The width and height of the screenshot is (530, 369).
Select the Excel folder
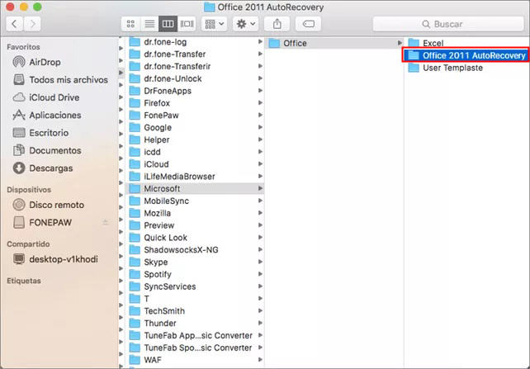pyautogui.click(x=467, y=43)
